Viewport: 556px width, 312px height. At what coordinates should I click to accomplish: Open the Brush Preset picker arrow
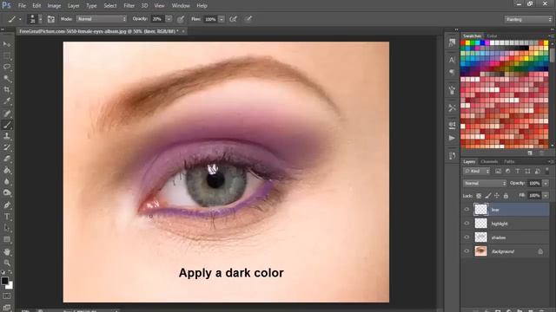40,19
